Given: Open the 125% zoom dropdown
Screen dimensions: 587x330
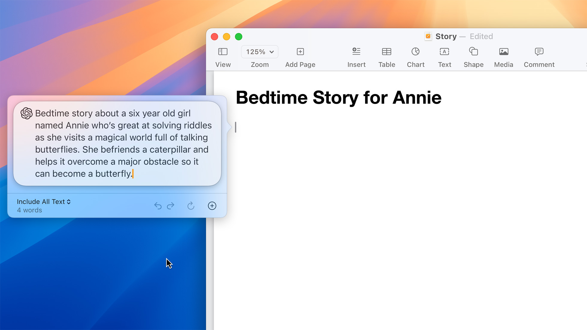Looking at the screenshot, I should pyautogui.click(x=259, y=52).
